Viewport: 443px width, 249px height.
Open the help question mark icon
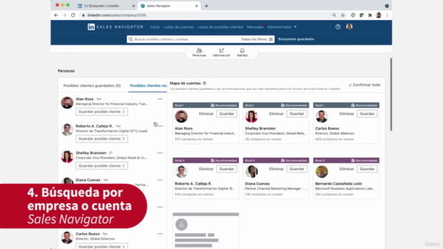[x=338, y=27]
